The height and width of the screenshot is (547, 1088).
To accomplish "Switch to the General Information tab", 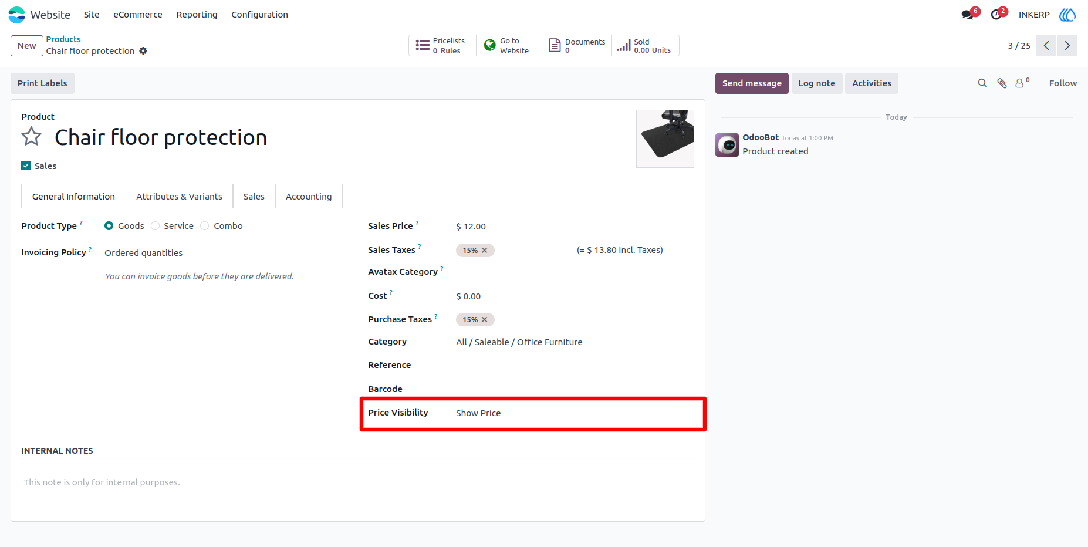I will (x=73, y=197).
